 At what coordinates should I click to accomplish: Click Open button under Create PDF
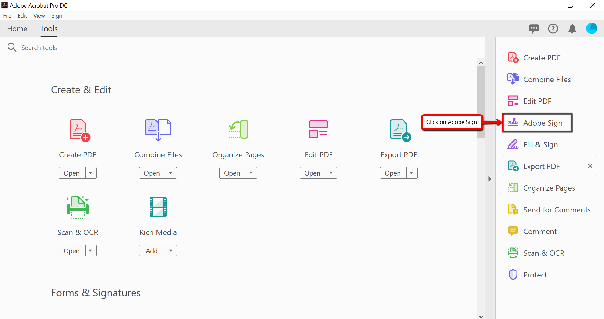pos(72,173)
